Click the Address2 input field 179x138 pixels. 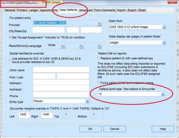pos(61,88)
